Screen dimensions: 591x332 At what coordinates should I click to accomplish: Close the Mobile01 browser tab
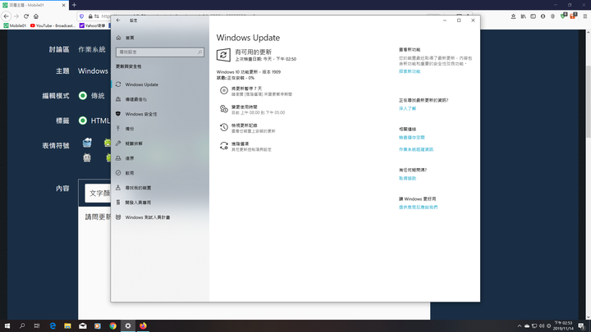(x=63, y=5)
